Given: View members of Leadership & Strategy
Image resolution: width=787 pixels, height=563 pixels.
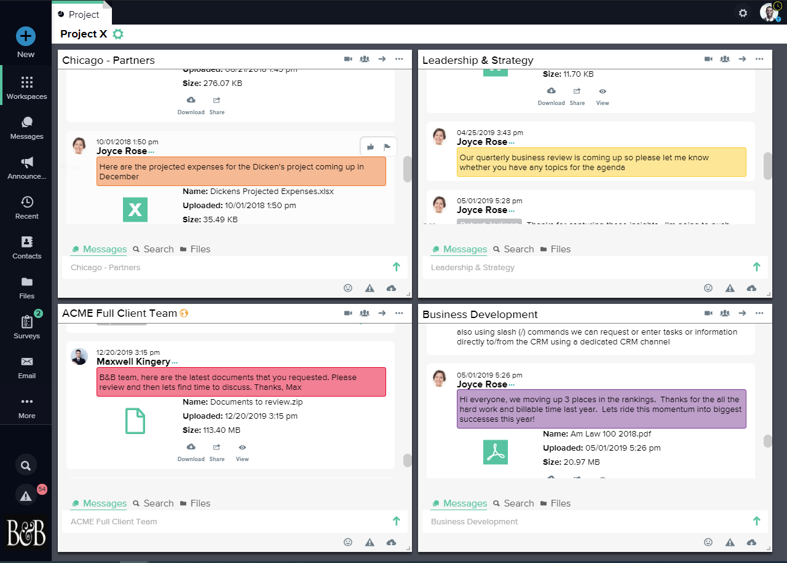Looking at the screenshot, I should [725, 59].
